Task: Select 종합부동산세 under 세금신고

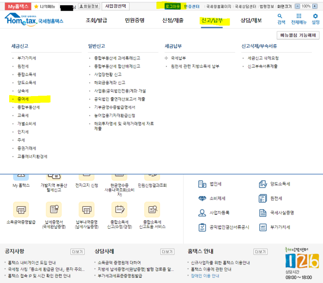Action: pyautogui.click(x=29, y=107)
